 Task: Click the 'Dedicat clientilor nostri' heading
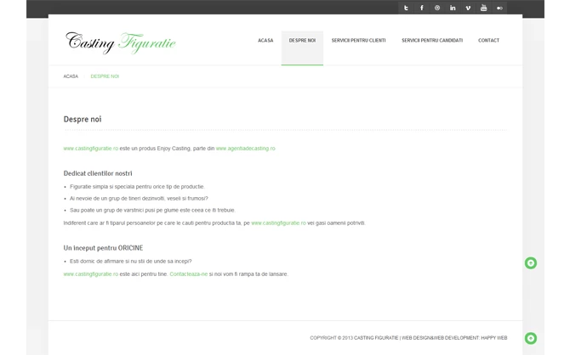[x=98, y=173]
